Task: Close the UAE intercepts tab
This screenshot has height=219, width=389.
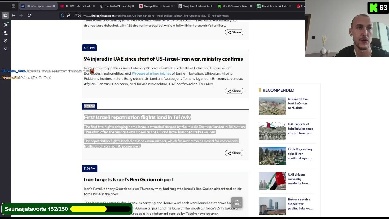Action: point(54,6)
